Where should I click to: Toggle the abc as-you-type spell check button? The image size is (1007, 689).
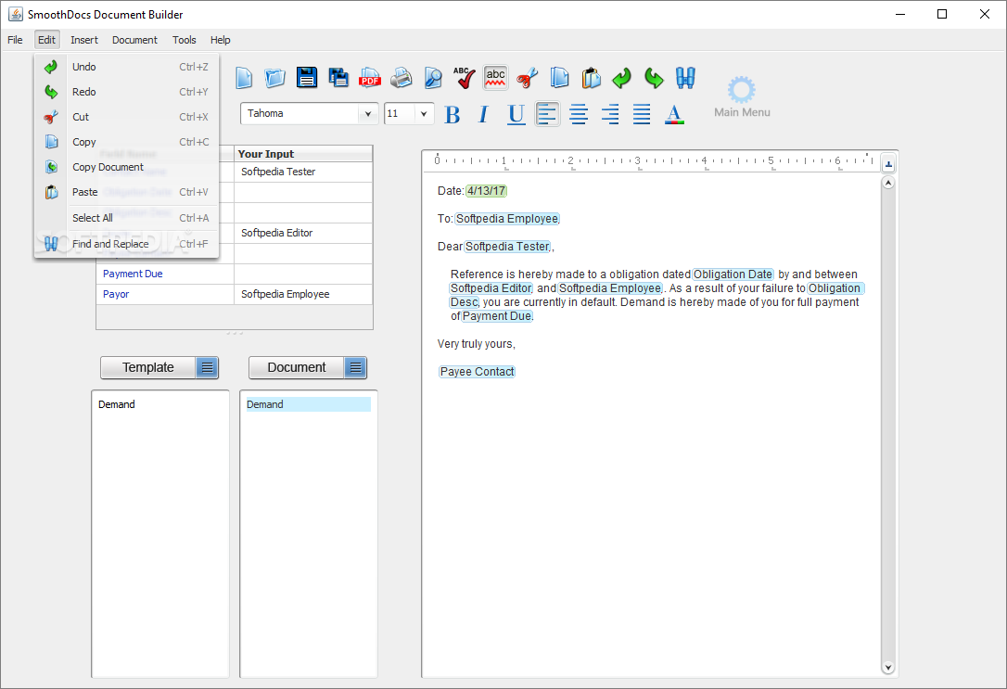point(495,78)
